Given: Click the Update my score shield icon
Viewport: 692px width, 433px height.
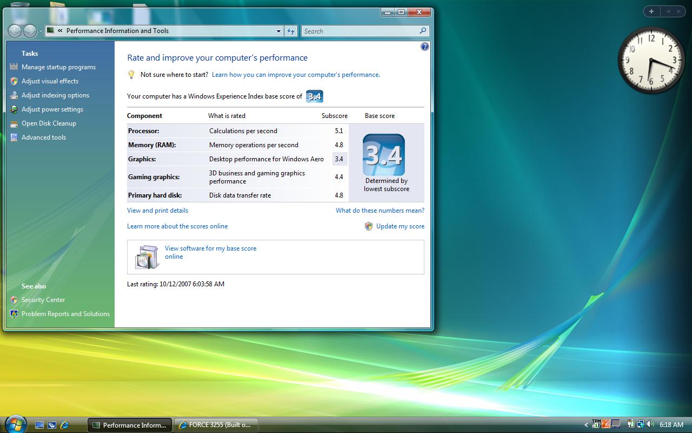Looking at the screenshot, I should pos(369,226).
